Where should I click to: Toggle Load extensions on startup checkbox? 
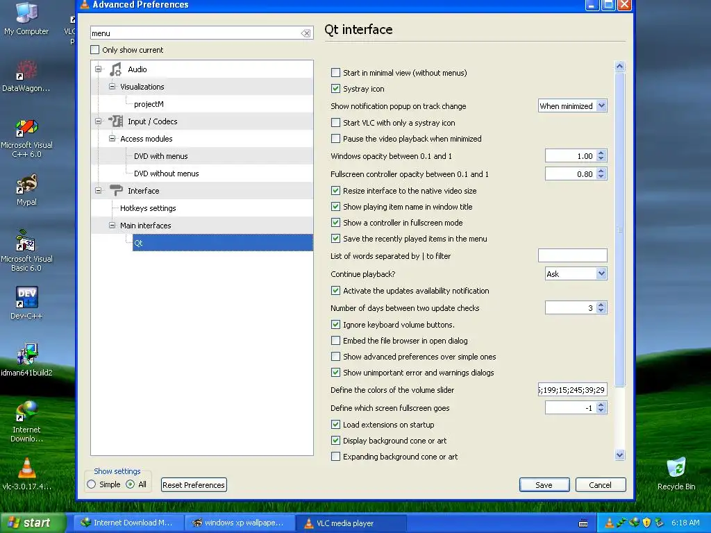tap(335, 425)
